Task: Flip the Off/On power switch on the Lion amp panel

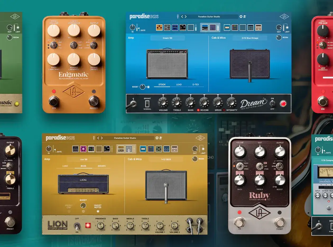Action: coord(77,226)
